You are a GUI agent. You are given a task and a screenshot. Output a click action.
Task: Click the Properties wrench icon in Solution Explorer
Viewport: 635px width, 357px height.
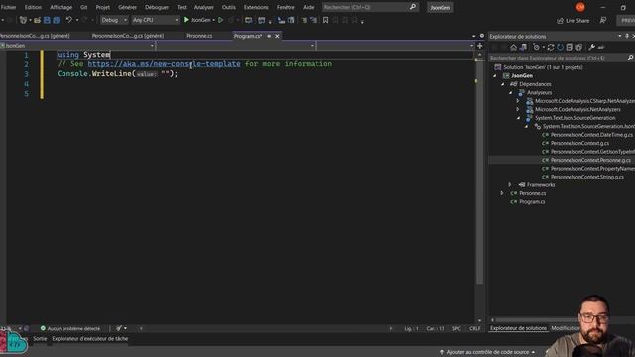591,48
